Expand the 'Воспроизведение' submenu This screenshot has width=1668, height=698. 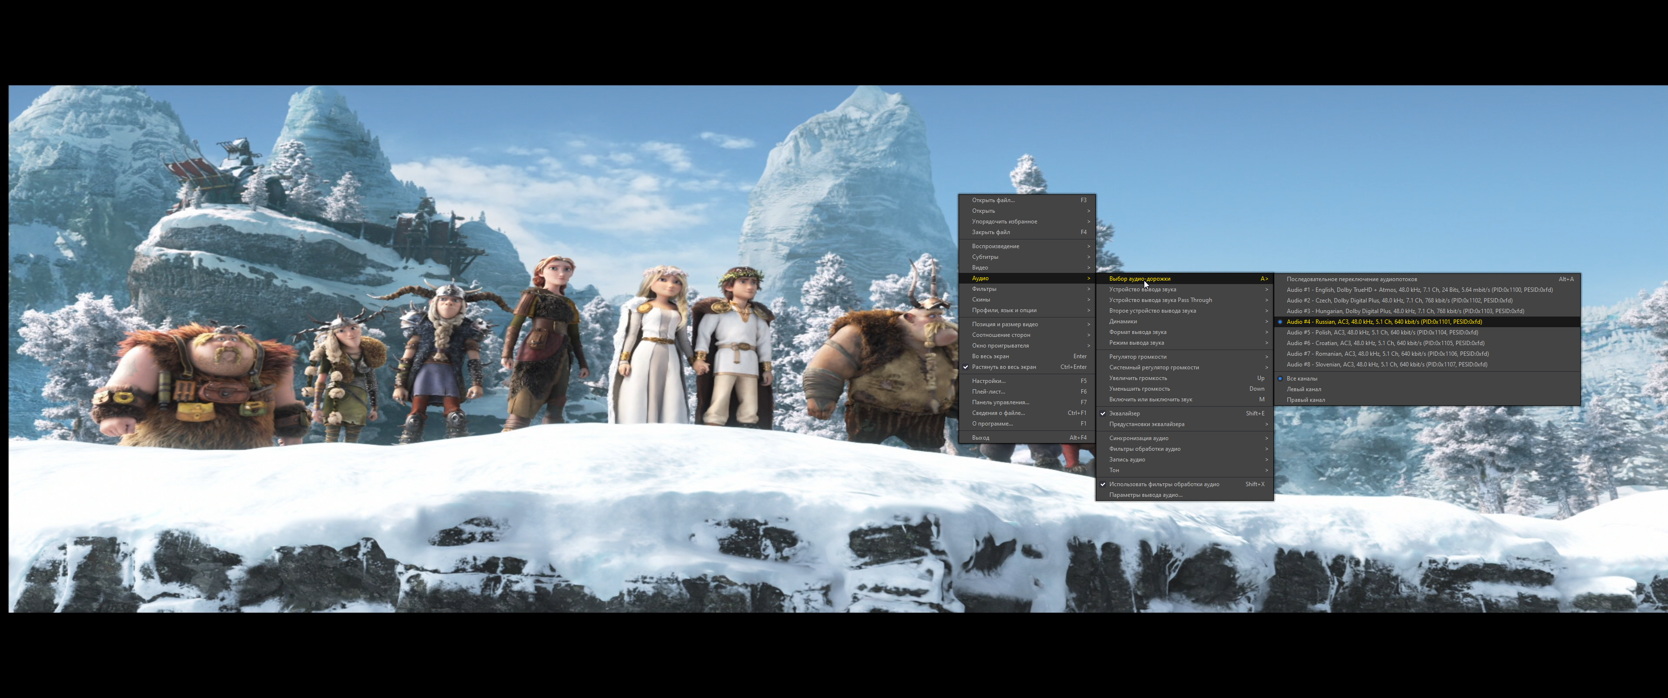coord(1027,246)
